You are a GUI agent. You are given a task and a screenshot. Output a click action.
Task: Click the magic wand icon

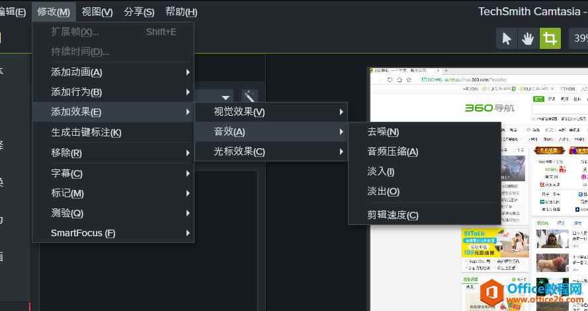click(x=249, y=97)
